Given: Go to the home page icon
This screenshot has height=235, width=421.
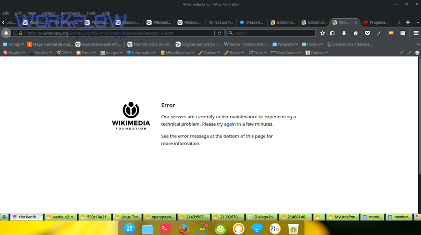Looking at the screenshot, I should click(356, 33).
